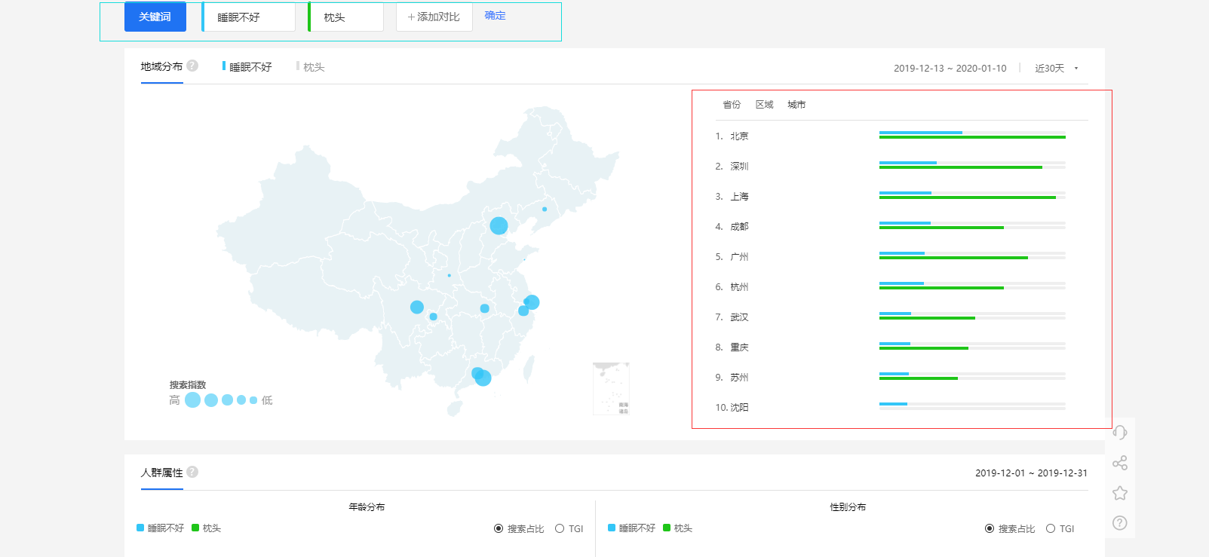
Task: Click help icon beside 人群属性 title
Action: click(192, 472)
